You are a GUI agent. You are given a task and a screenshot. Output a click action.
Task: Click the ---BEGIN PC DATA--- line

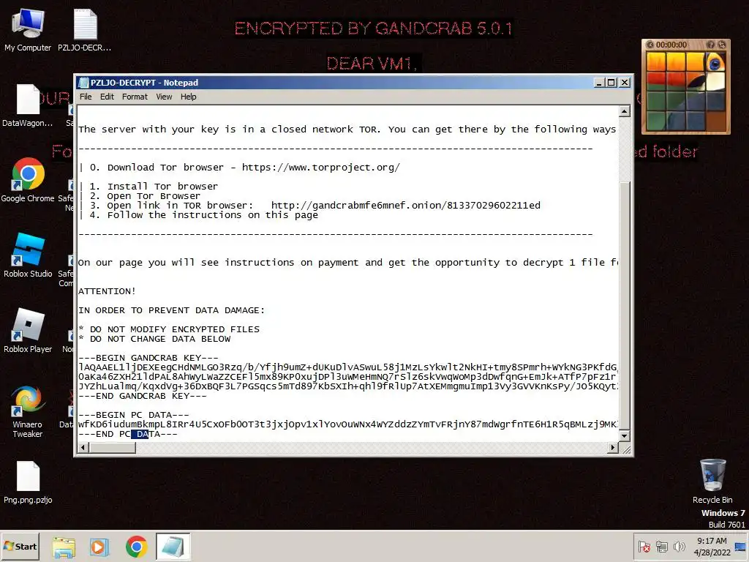click(x=133, y=416)
